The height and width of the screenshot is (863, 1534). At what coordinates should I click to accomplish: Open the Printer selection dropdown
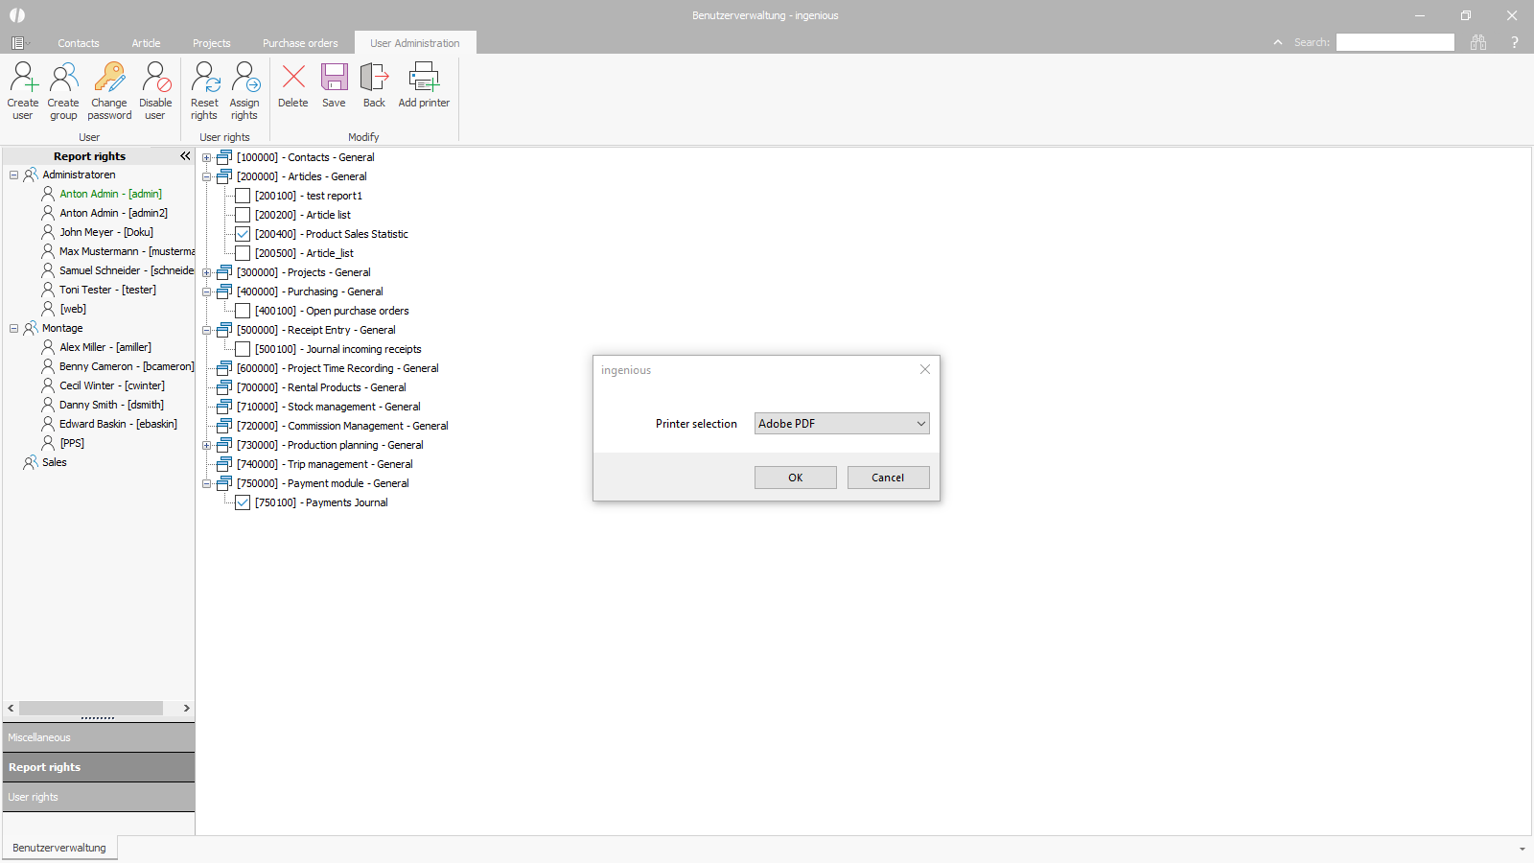[841, 424]
